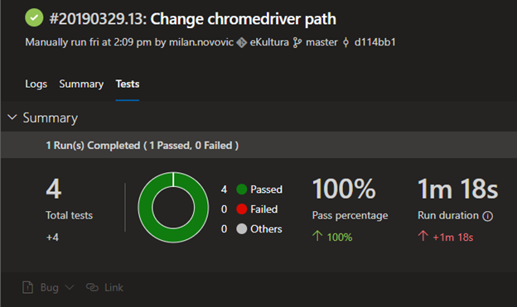Click the green up arrow under Pass percentage
This screenshot has width=517, height=307.
pos(317,236)
